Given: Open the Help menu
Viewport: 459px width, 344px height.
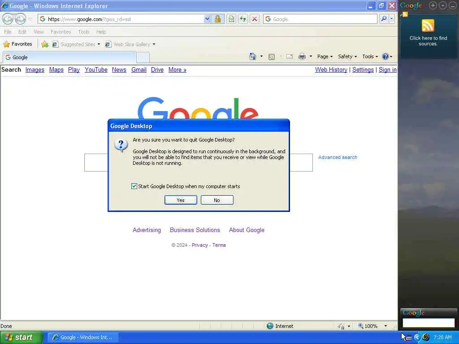Looking at the screenshot, I should [x=101, y=32].
